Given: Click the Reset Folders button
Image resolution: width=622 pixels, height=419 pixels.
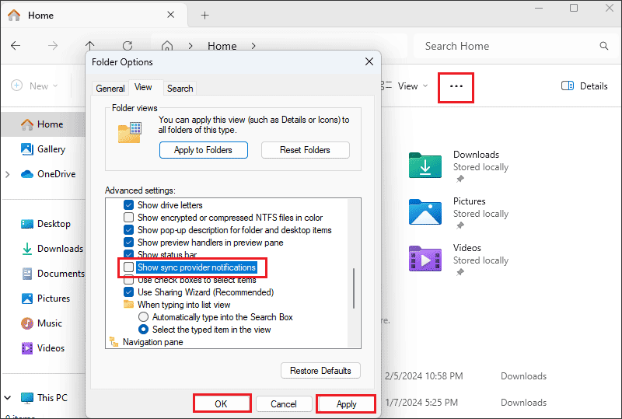Looking at the screenshot, I should click(305, 150).
